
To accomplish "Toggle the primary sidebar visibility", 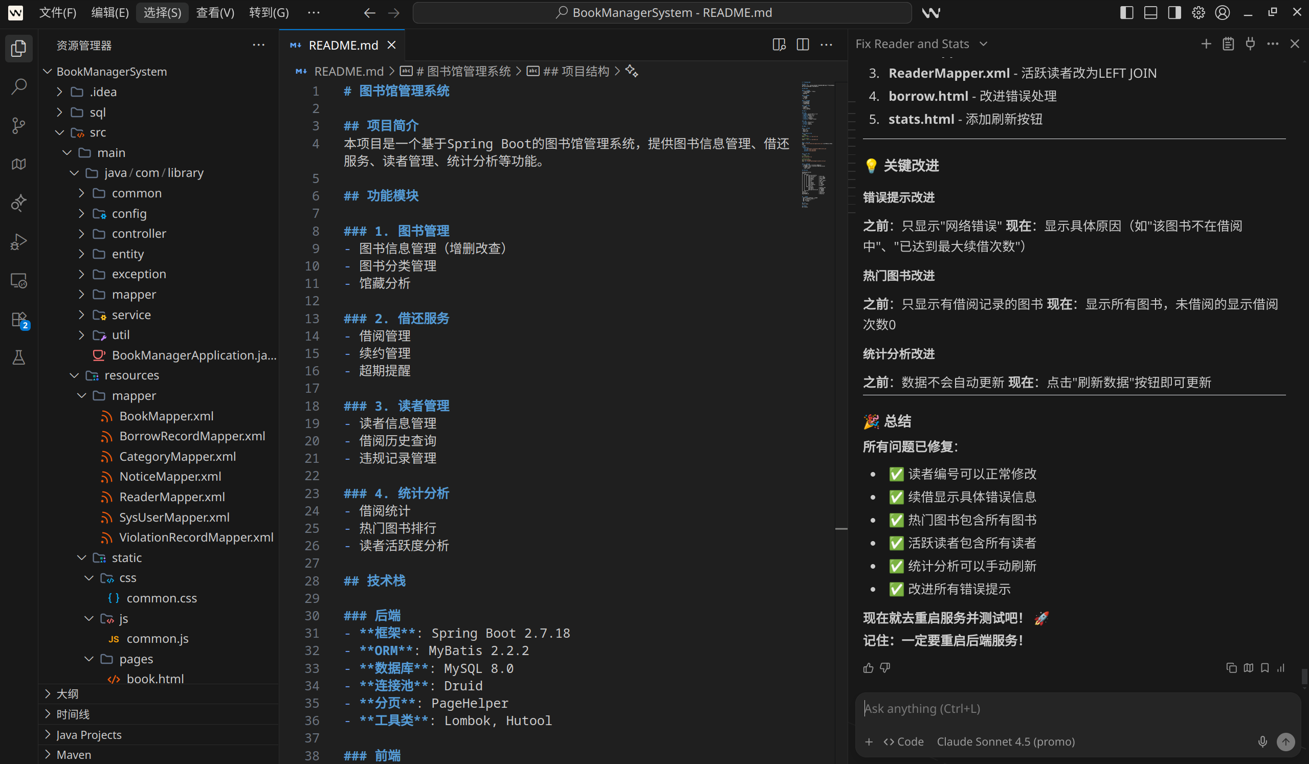I will pos(1126,12).
